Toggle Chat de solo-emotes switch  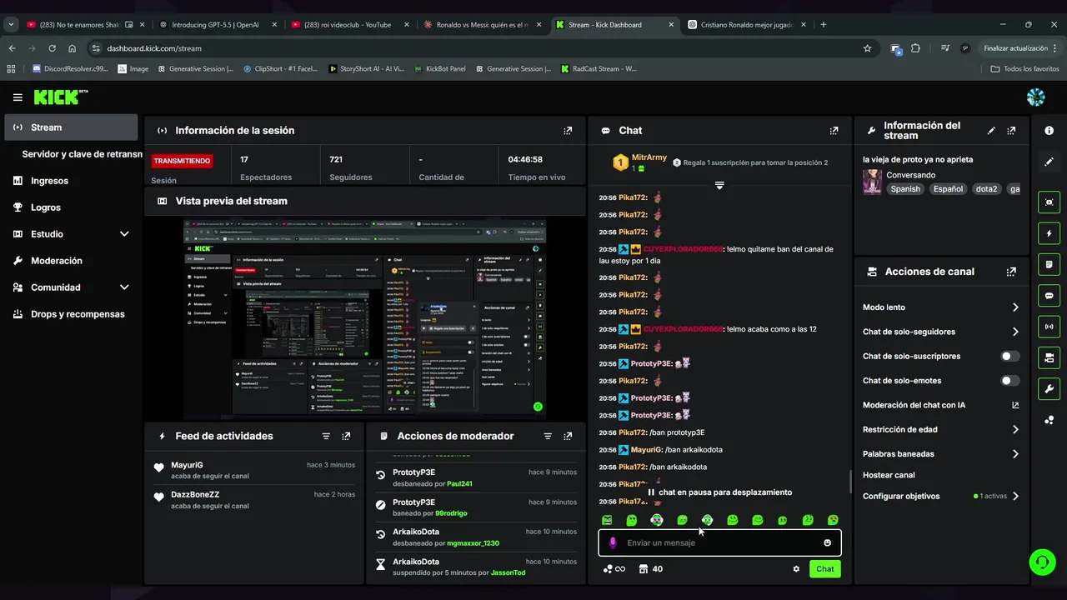(1010, 381)
